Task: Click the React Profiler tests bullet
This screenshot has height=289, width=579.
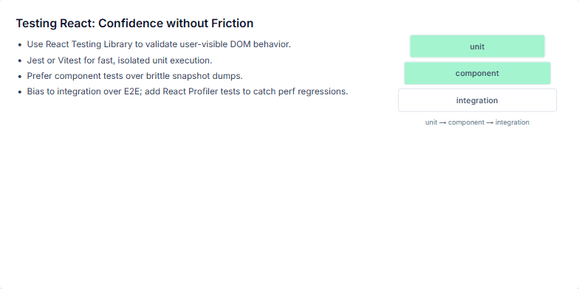Action: click(188, 91)
